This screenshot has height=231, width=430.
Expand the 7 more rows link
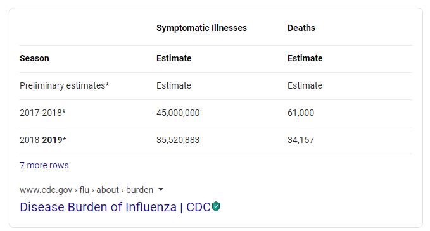pyautogui.click(x=44, y=165)
